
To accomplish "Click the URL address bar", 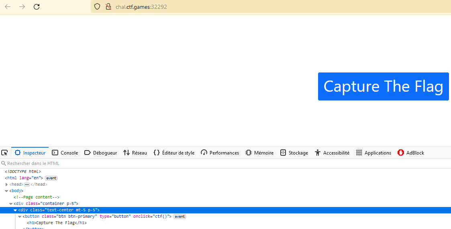I will (241, 7).
